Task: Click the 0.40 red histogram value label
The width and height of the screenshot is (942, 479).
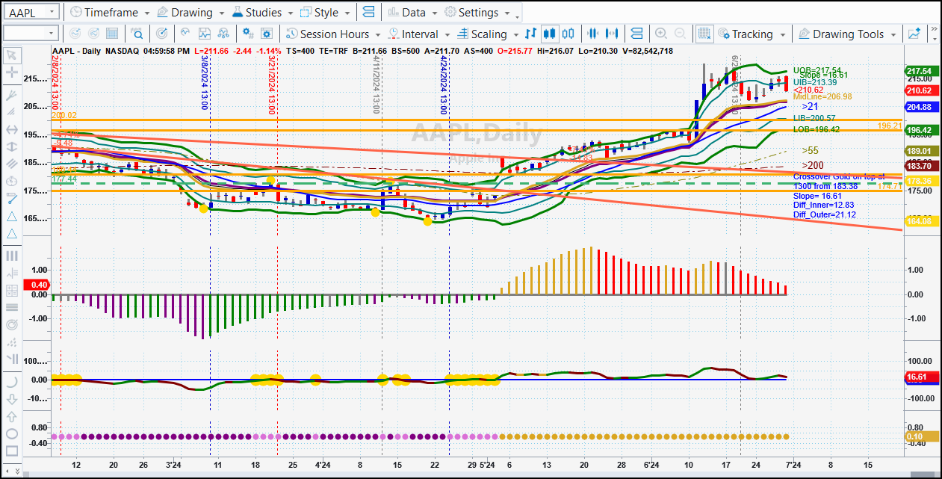Action: [37, 285]
